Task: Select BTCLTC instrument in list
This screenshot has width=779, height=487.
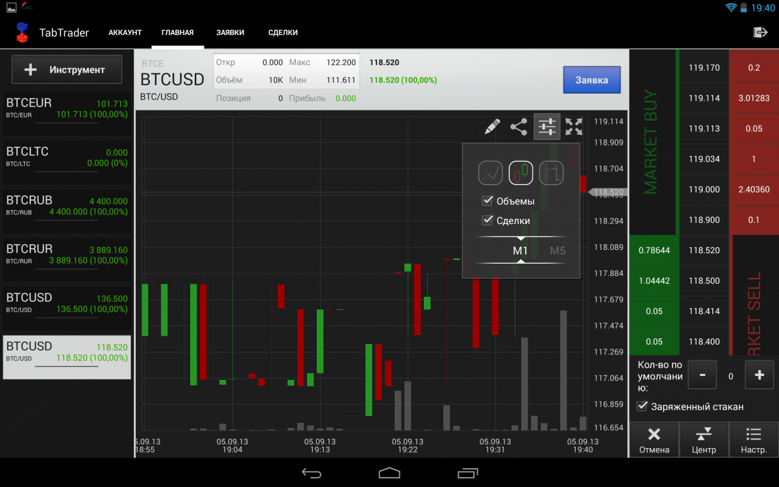Action: (67, 162)
